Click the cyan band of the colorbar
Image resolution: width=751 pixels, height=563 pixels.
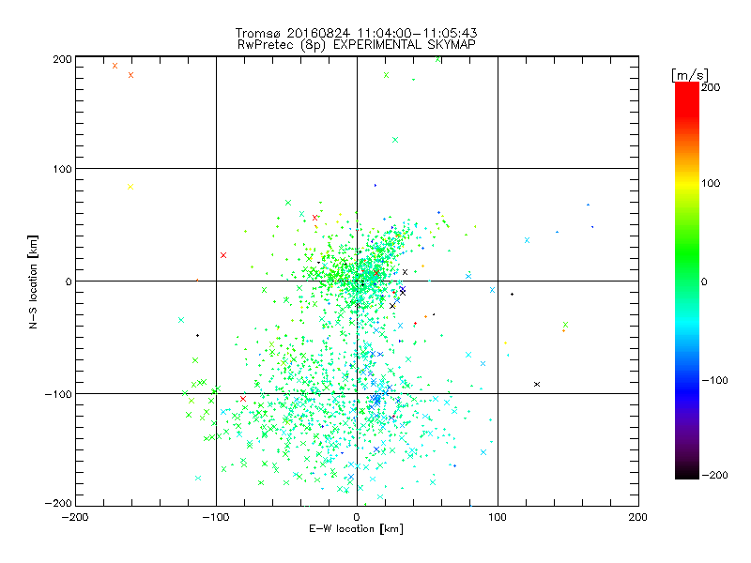click(x=687, y=323)
